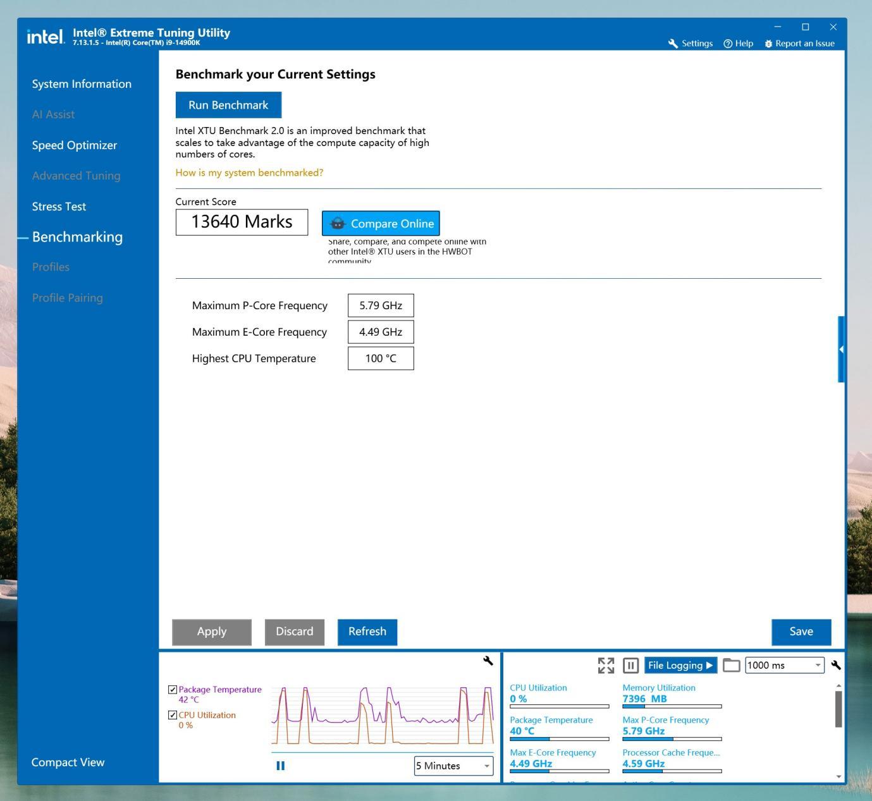Open the 5 Minutes time range dropdown

[x=453, y=766]
